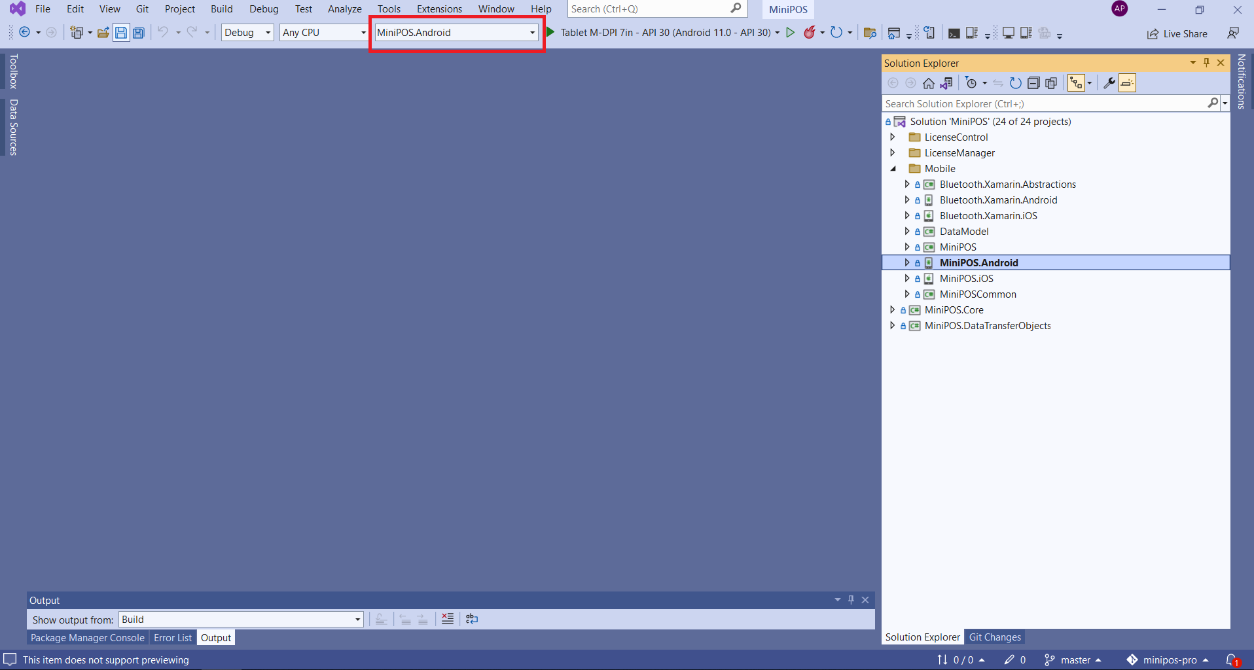Collapse the Mobile folder

point(893,168)
